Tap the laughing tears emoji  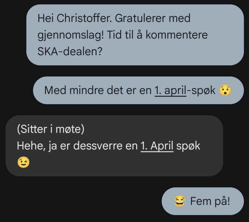[180, 202]
